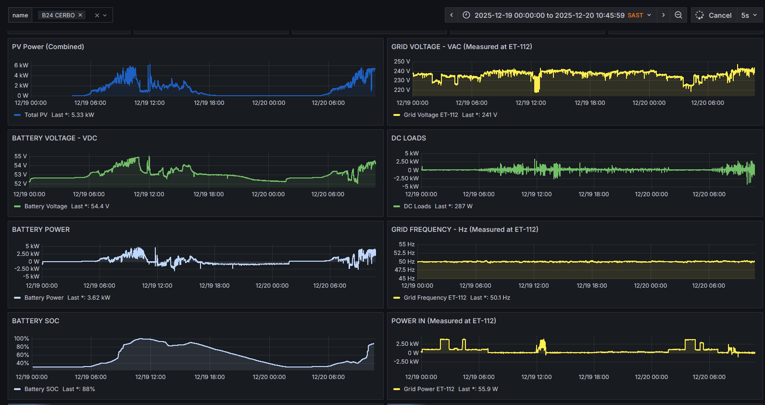Clear all selected name variable values
Image resolution: width=765 pixels, height=405 pixels.
coord(97,15)
